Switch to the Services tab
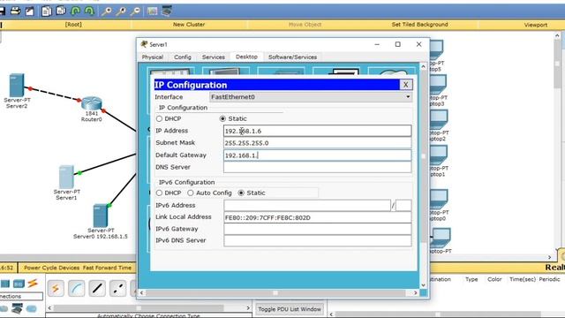Image resolution: width=565 pixels, height=318 pixels. (x=214, y=57)
